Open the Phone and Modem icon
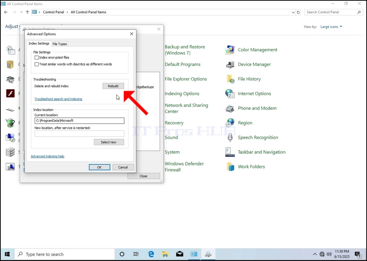Screen dimensions: 367x261 tap(230, 108)
